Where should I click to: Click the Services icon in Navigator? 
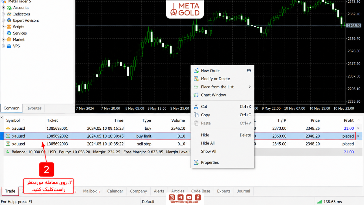pos(9,33)
